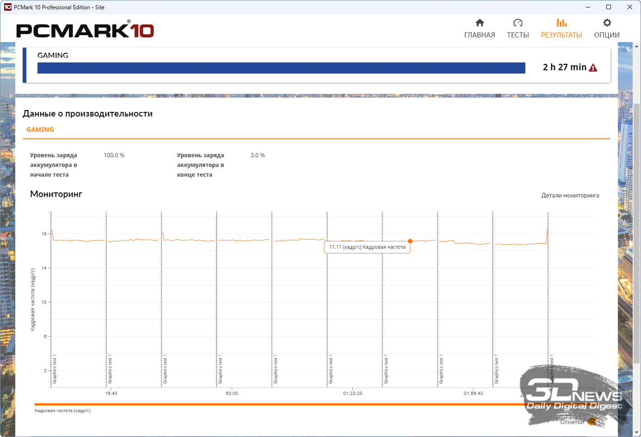Click the PCMark 10 logo
Viewport: 641px width, 437px height.
85,31
